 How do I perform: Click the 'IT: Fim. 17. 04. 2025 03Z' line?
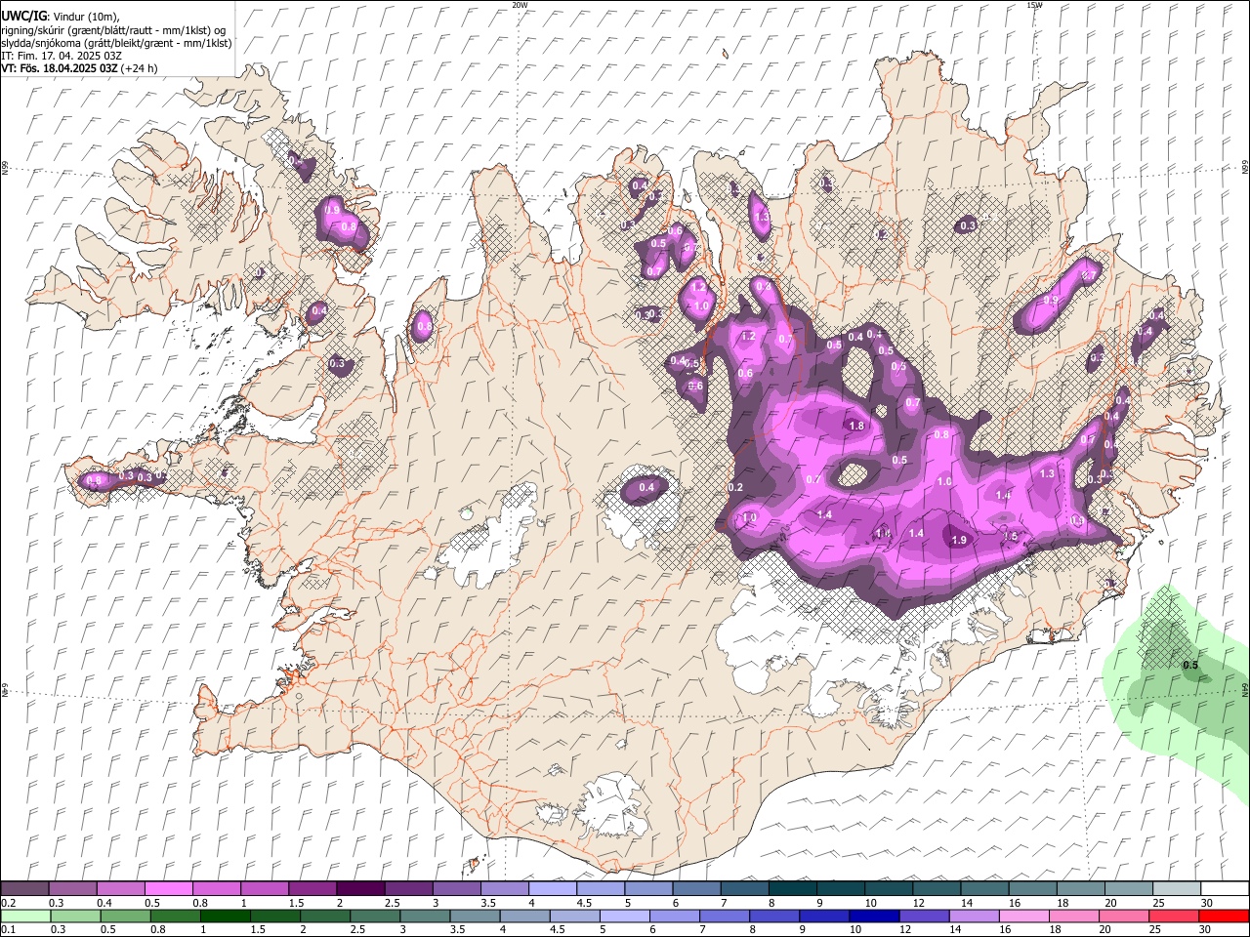(x=61, y=56)
